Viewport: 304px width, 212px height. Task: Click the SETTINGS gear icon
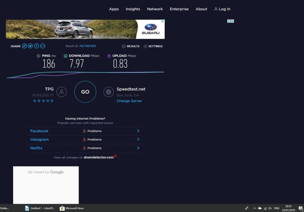(145, 46)
